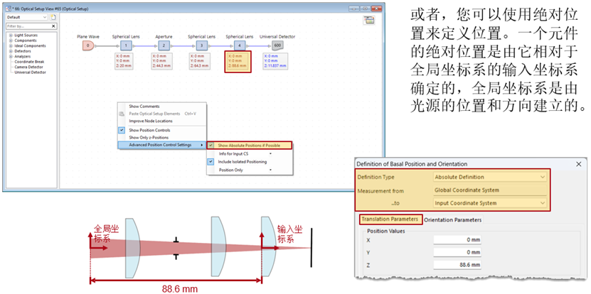Select the Aperture node 2

click(164, 46)
